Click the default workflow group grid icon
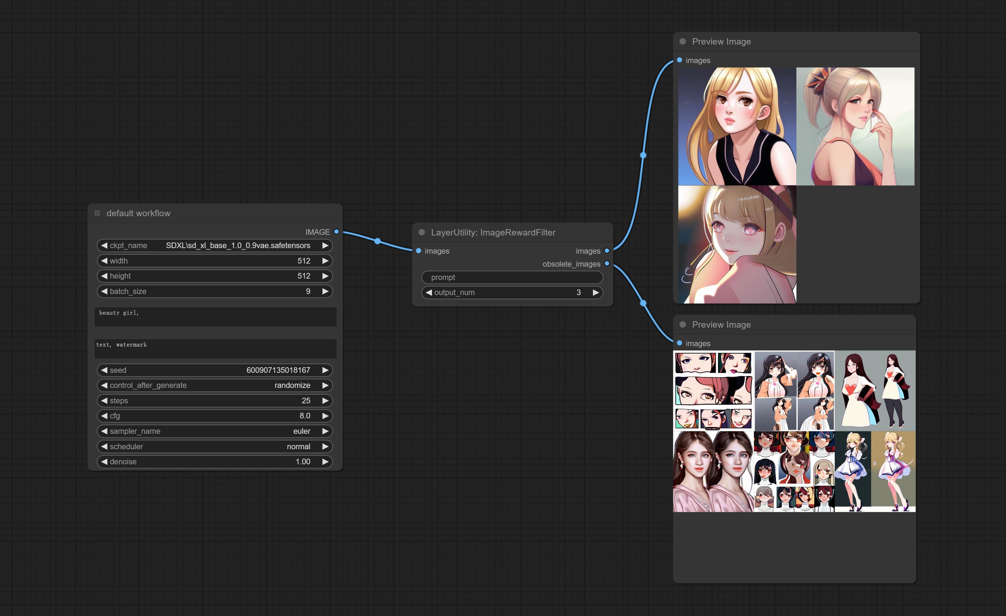Viewport: 1006px width, 616px height. click(97, 213)
